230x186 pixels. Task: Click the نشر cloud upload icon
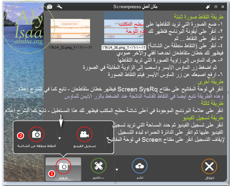pyautogui.click(x=139, y=166)
